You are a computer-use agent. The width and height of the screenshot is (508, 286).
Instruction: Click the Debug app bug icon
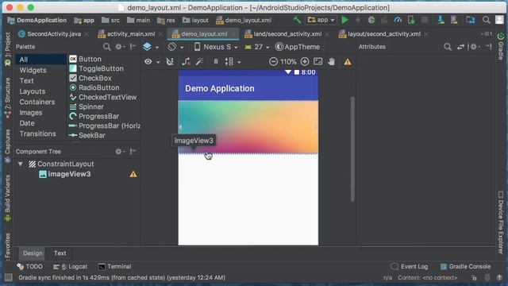tap(371, 20)
